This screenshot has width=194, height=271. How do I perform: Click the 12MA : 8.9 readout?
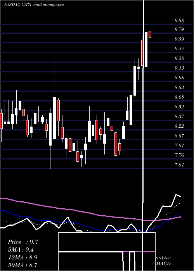[23, 257]
